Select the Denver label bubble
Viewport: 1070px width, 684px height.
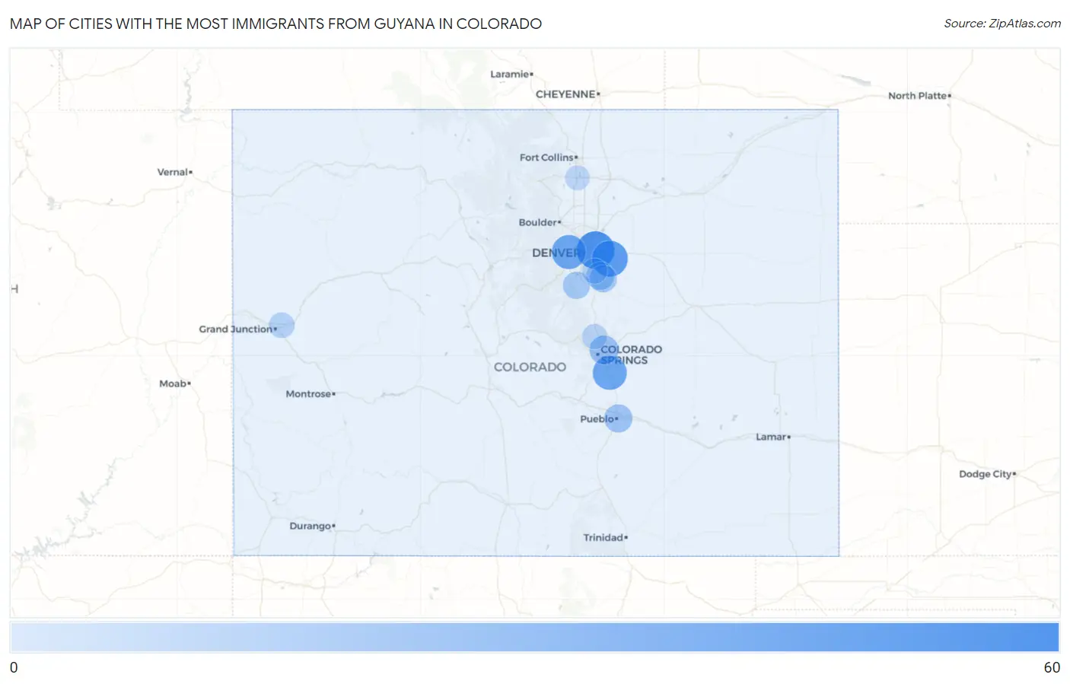pyautogui.click(x=568, y=252)
